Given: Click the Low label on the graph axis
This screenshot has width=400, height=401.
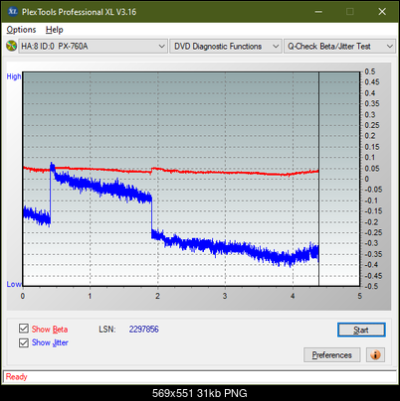Looking at the screenshot, I should (14, 284).
